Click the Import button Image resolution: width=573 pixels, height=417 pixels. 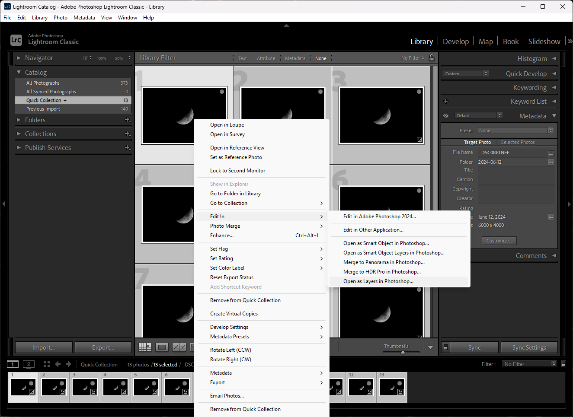[44, 347]
